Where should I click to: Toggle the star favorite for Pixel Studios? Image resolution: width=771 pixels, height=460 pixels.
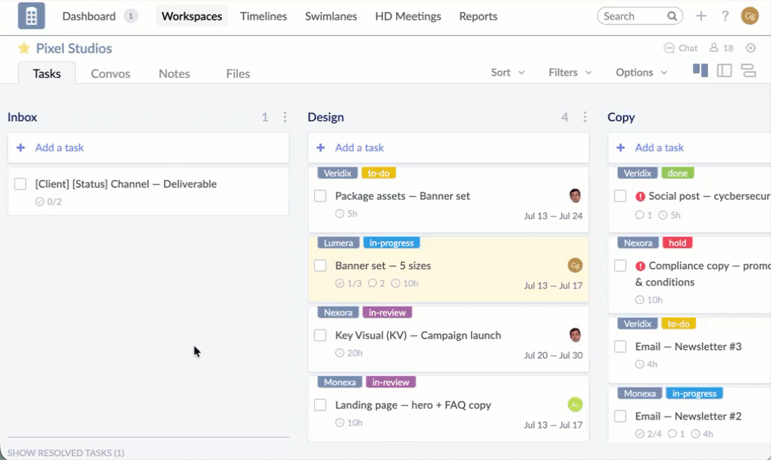[x=23, y=48]
